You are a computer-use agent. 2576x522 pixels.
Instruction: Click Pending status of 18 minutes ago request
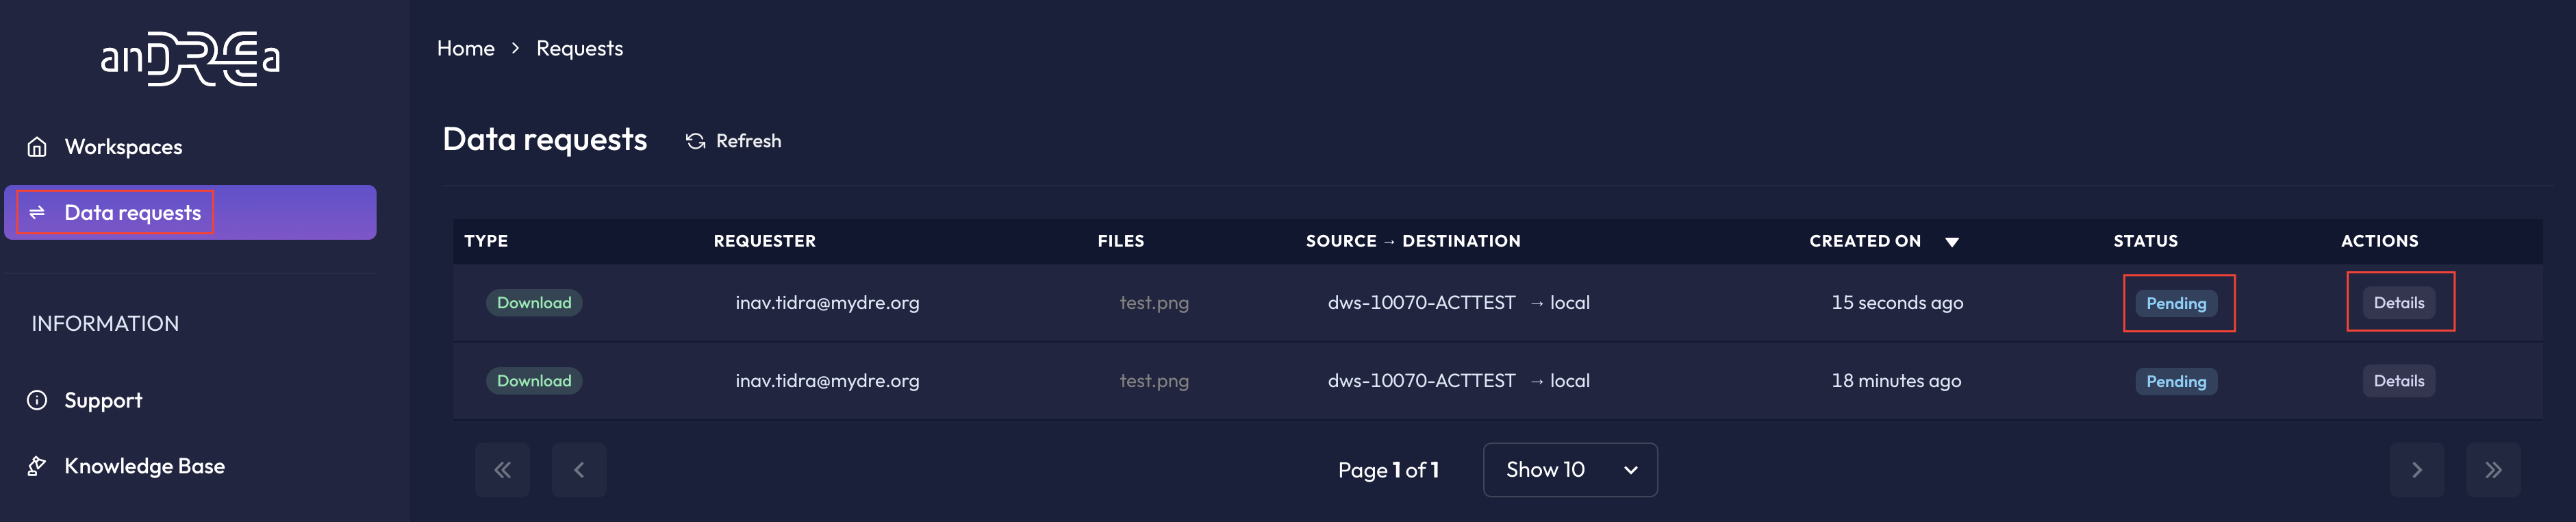(x=2176, y=382)
